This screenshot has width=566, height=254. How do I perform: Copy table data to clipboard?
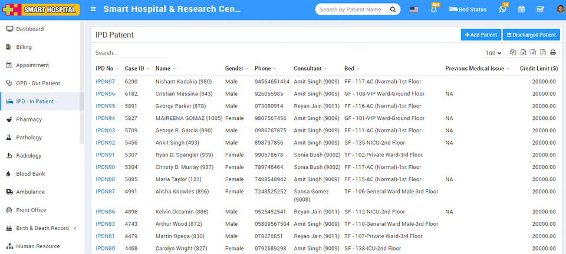pyautogui.click(x=513, y=52)
